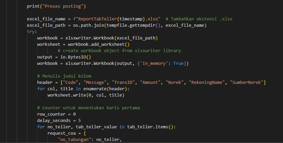Click the "Code" string in header list
Screen dimensions: 283x143
tap(70, 83)
